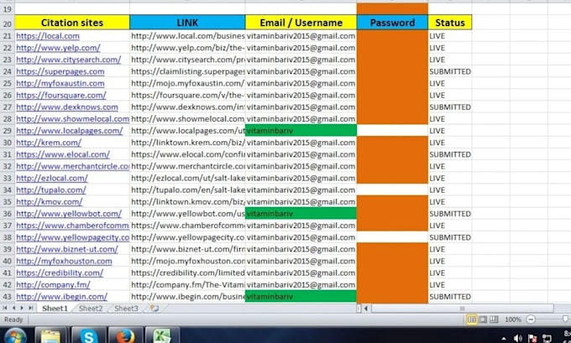Select link cell https://foursquare.com/v/the-
The height and width of the screenshot is (343, 571).
pos(187,96)
